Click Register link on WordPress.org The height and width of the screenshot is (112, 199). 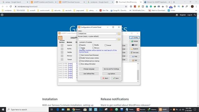(x=183, y=15)
